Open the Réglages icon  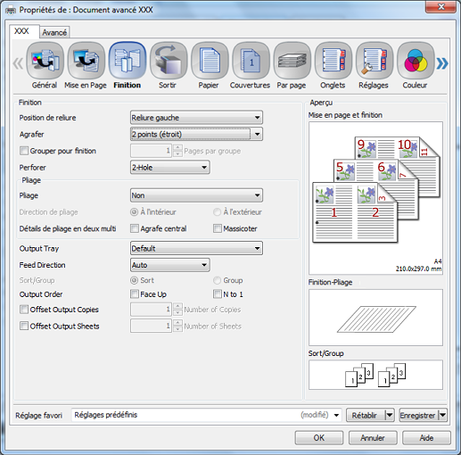coord(375,61)
